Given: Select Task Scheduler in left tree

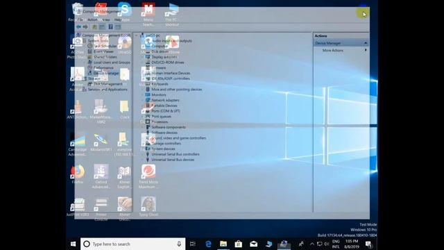Looking at the screenshot, I should tap(105, 46).
